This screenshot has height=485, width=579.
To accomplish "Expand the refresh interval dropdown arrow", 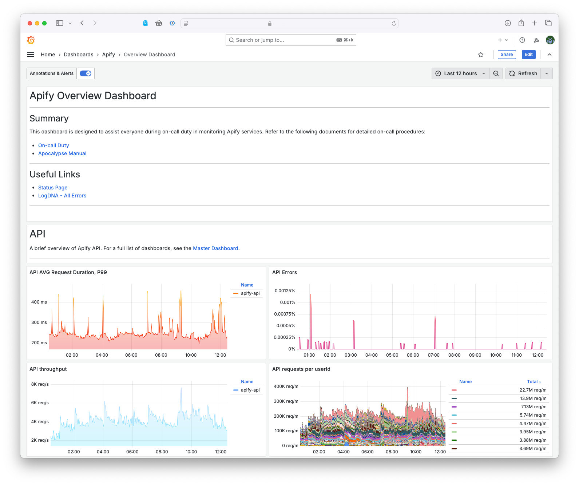I will coord(547,73).
